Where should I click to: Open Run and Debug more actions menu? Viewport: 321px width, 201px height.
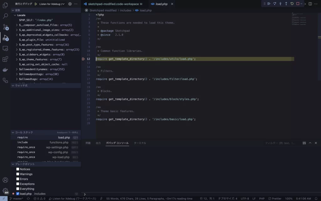pyautogui.click(x=76, y=4)
